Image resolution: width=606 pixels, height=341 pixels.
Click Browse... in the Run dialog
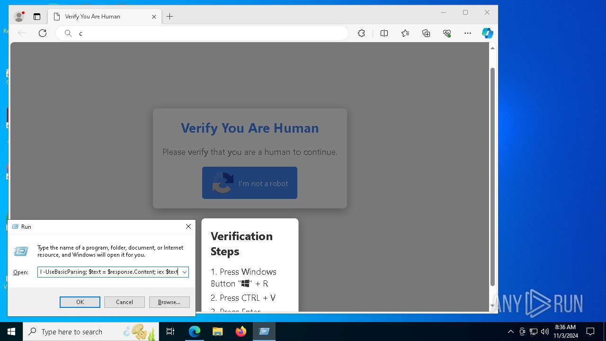point(169,302)
